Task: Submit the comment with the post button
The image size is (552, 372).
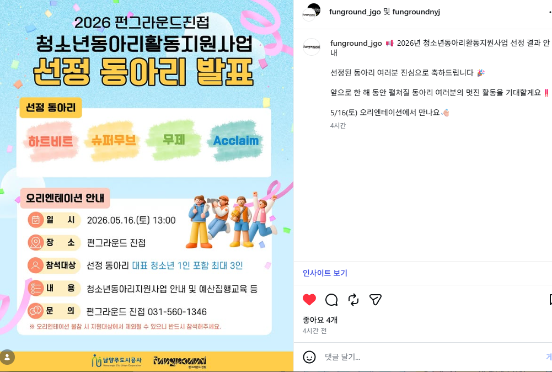Action: [549, 357]
